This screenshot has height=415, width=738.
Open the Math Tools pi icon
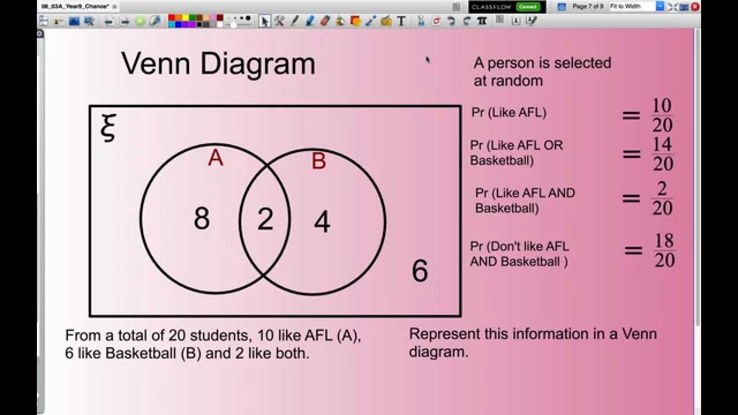[x=482, y=21]
